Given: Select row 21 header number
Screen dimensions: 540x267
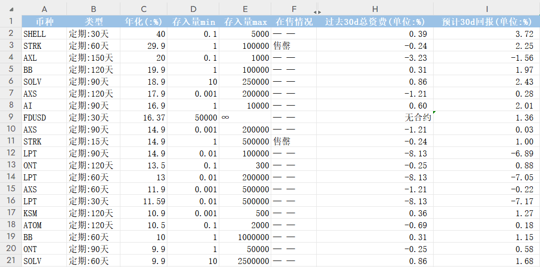Looking at the screenshot, I should [x=11, y=261].
